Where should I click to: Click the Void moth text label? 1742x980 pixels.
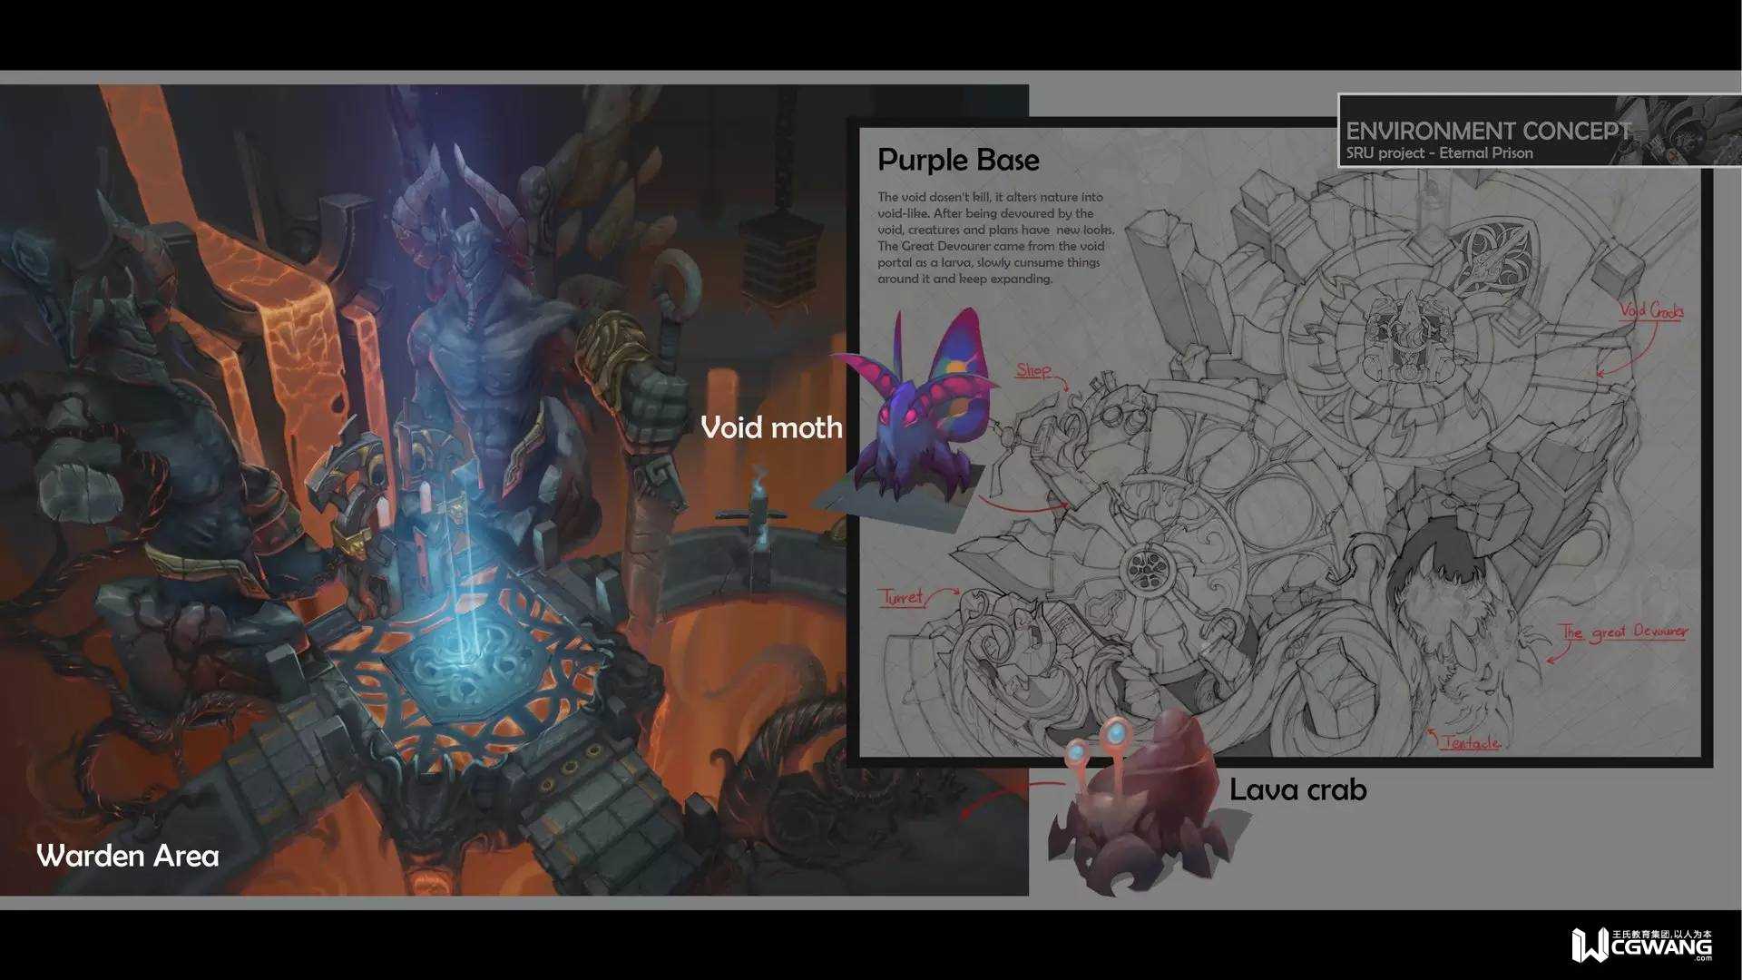(x=771, y=427)
